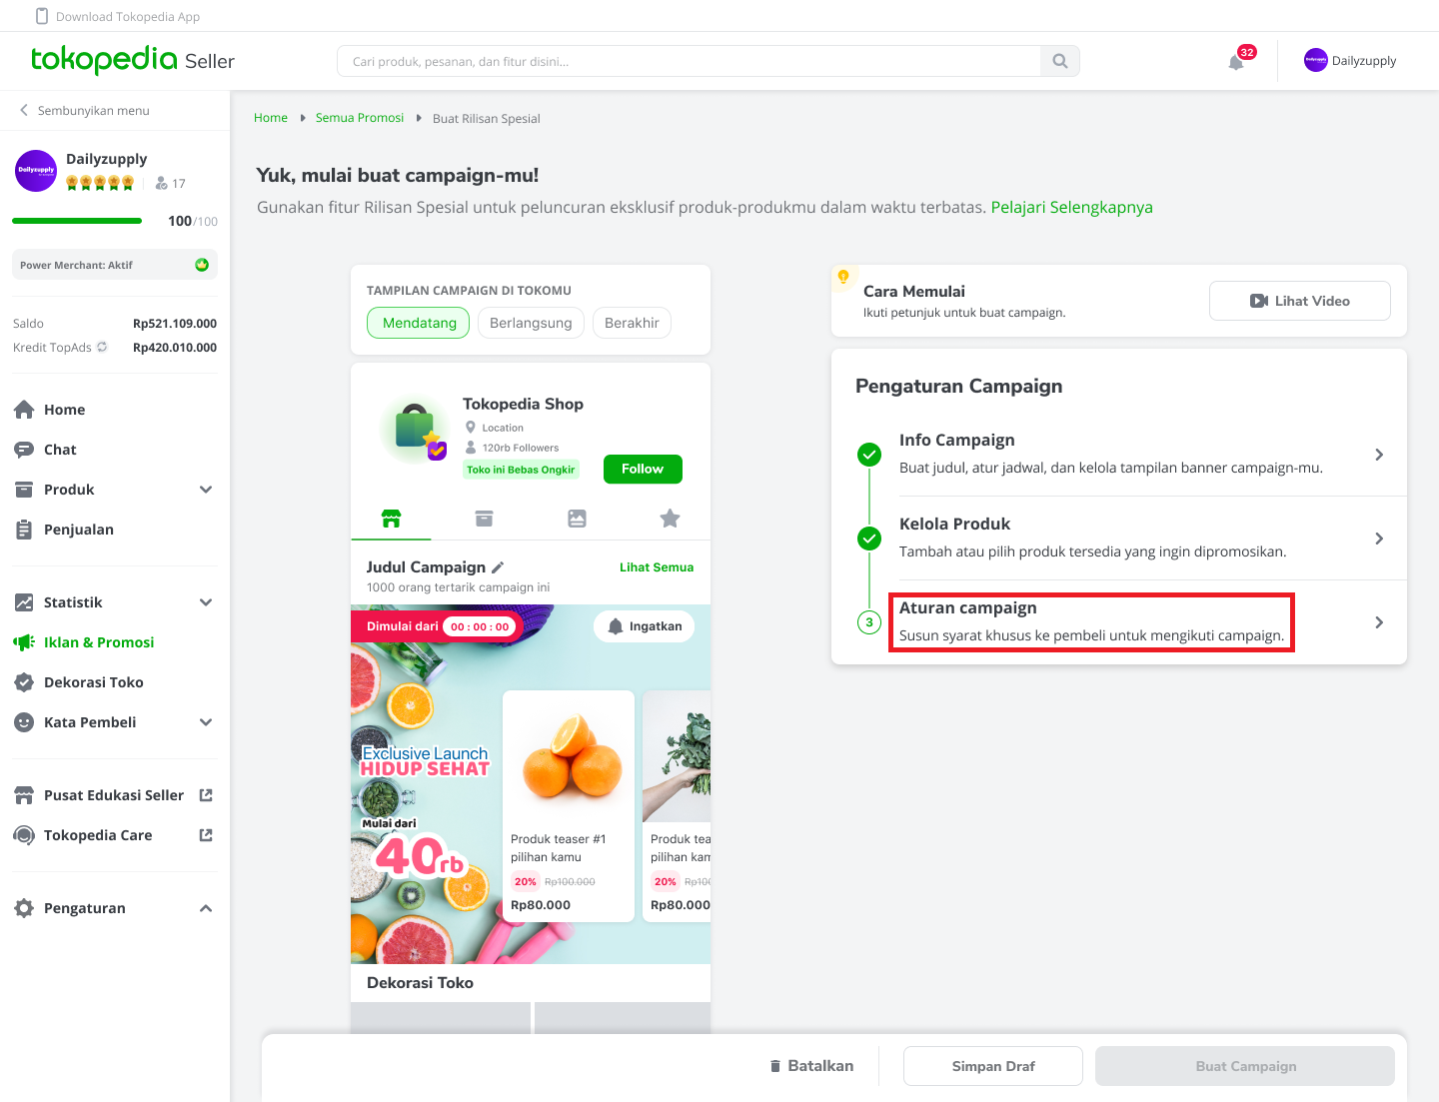Click the Penjualan clipboard icon
Viewport: 1439px width, 1102px height.
click(24, 530)
